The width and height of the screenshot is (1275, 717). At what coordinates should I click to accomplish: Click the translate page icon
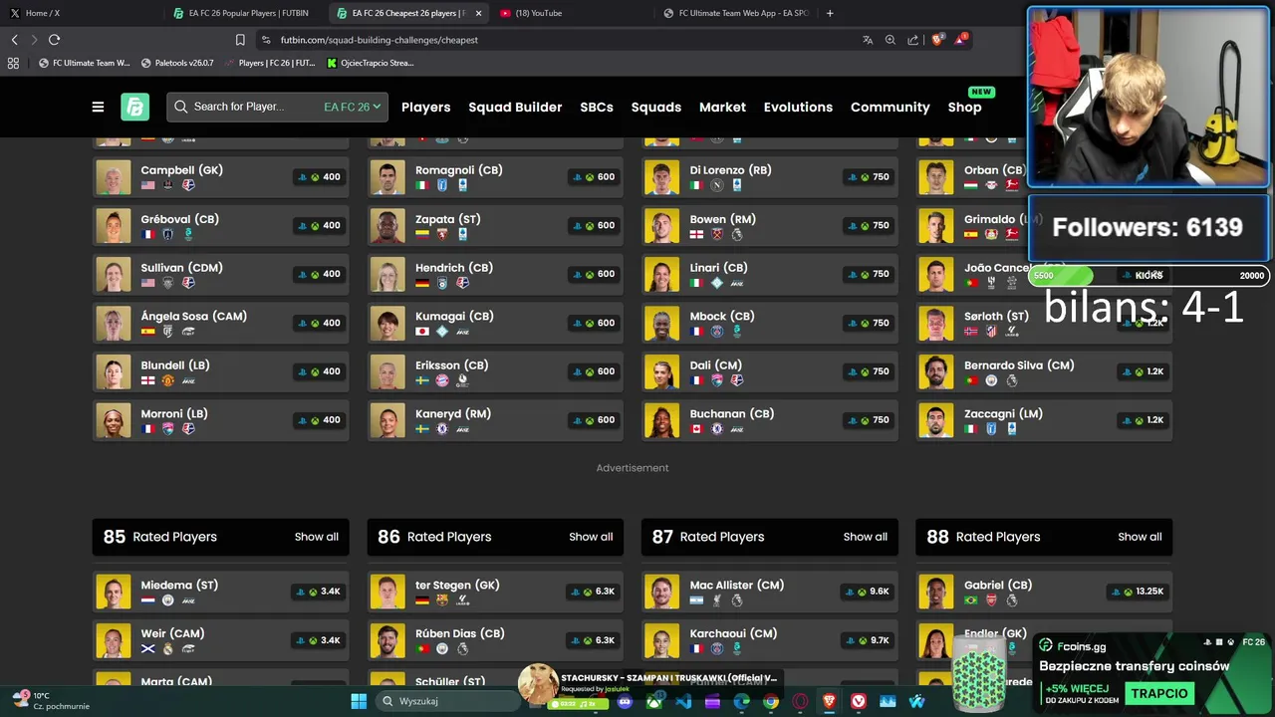pos(868,40)
